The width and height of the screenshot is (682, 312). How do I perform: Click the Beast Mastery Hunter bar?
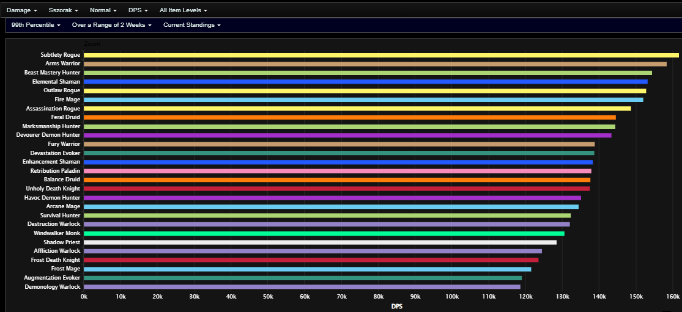[368, 73]
